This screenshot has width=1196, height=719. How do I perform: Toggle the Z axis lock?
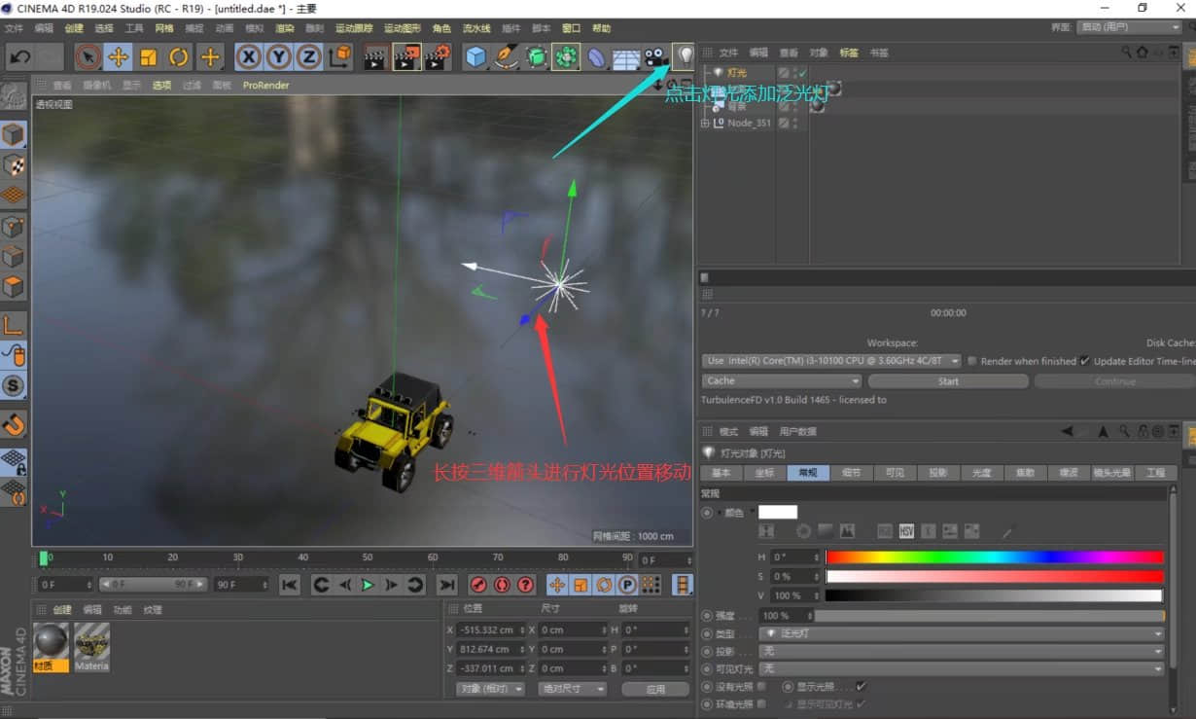[309, 57]
